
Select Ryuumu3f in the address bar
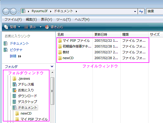39,11
